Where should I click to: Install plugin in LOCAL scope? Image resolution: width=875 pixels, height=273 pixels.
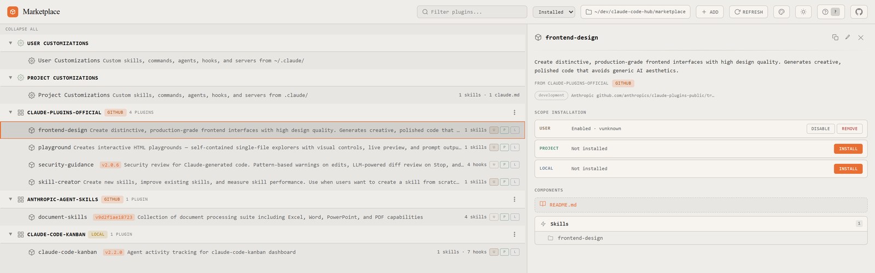pos(848,169)
